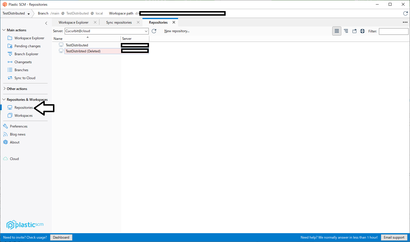Screen dimensions: 410x242
Task: Close the Repositories tab
Action: pyautogui.click(x=174, y=22)
